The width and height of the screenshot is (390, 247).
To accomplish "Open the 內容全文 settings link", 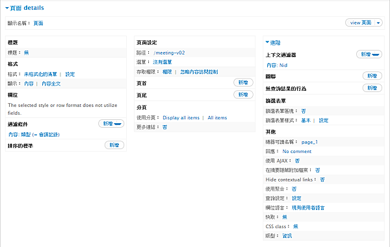I will pyautogui.click(x=51, y=84).
